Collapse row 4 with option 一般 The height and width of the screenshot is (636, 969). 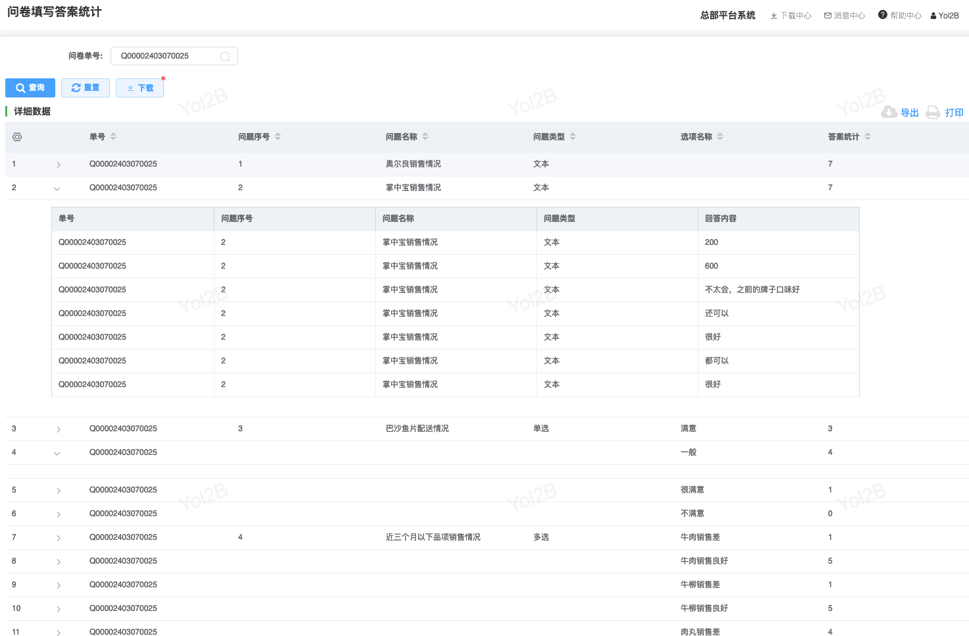(x=57, y=453)
